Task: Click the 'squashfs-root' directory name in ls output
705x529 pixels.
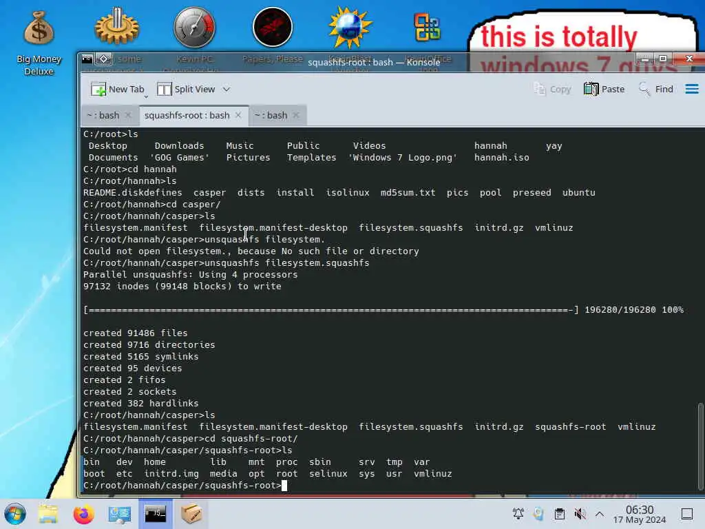Action: (x=570, y=426)
